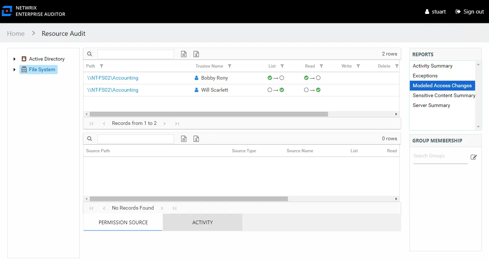Sort by the Source Type column header

coord(244,151)
